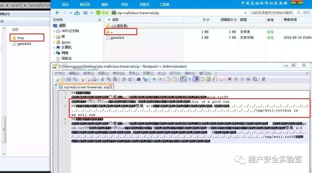Click the Print icon in Notepad++ toolbar
Viewport: 312px width, 173px height.
click(94, 79)
